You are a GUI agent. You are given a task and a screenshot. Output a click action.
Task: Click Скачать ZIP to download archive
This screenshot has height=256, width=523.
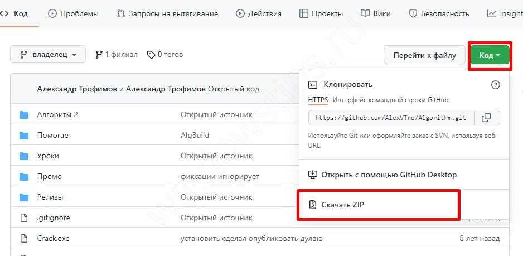tap(342, 205)
